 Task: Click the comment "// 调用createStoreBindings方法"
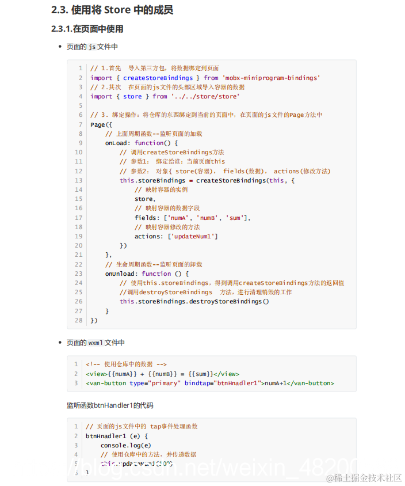172,152
